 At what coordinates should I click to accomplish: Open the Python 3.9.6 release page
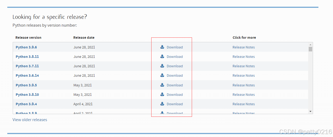(26, 47)
